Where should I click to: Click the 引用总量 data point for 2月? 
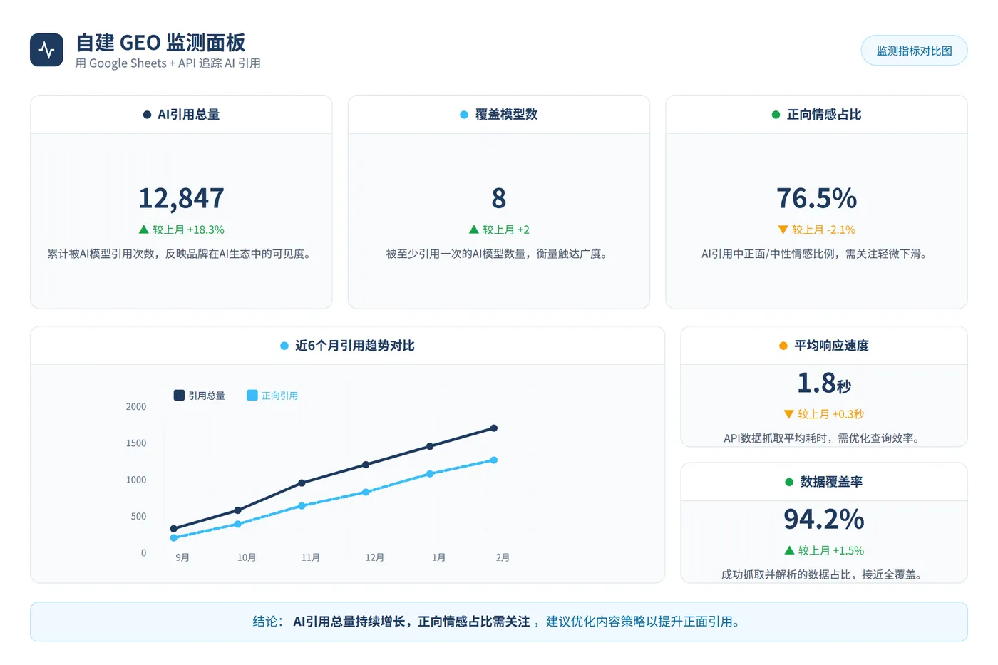(x=494, y=428)
